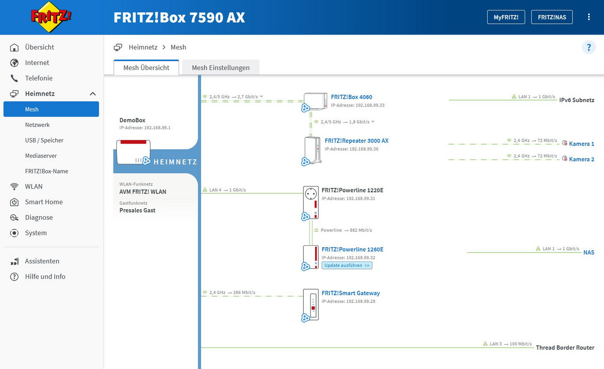604x369 pixels.
Task: Click the mesh badge on FRITZ!Box 4060
Action: tap(305, 108)
